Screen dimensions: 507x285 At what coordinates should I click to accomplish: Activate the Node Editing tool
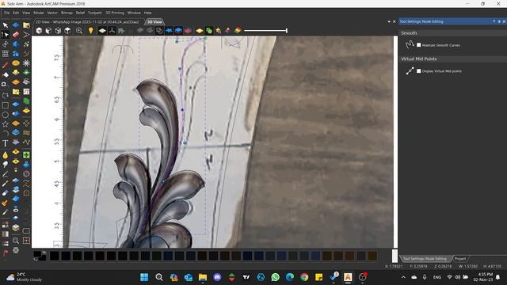click(6, 35)
